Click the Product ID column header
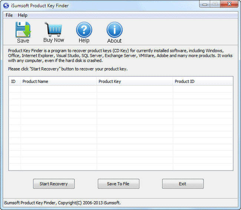The image size is (241, 210). 202,81
